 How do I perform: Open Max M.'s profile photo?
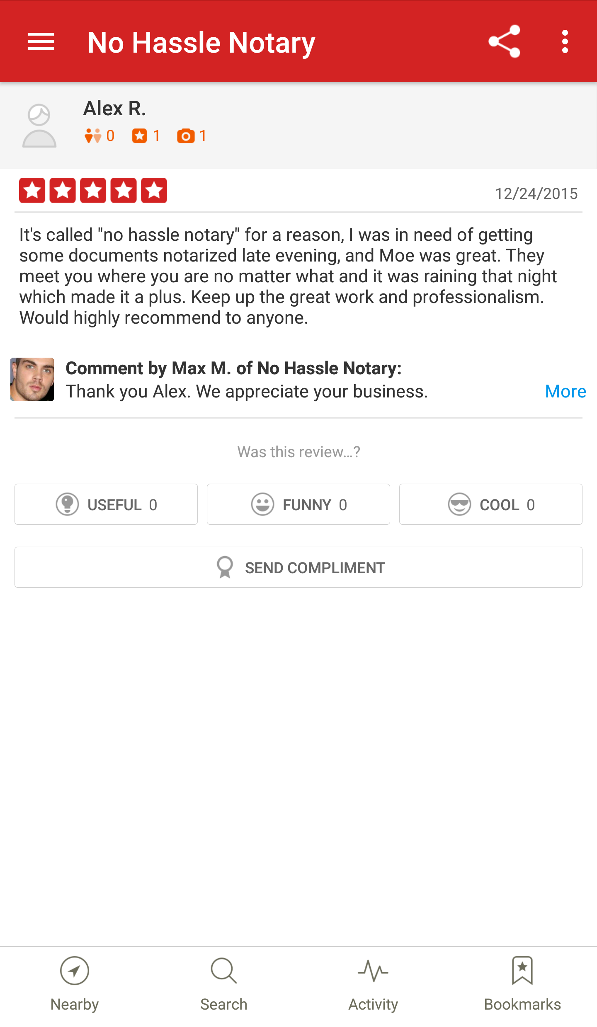32,379
